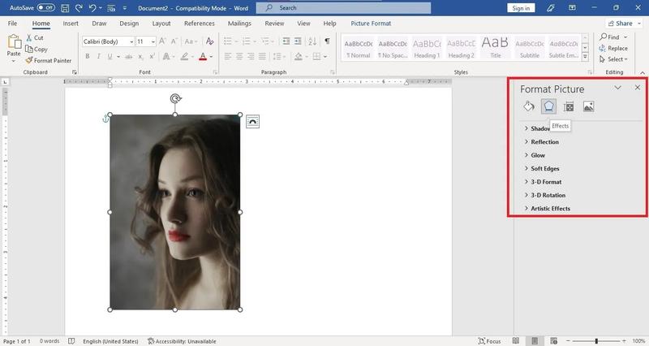Open the Select dropdown
Image resolution: width=649 pixels, height=346 pixels.
(x=613, y=59)
